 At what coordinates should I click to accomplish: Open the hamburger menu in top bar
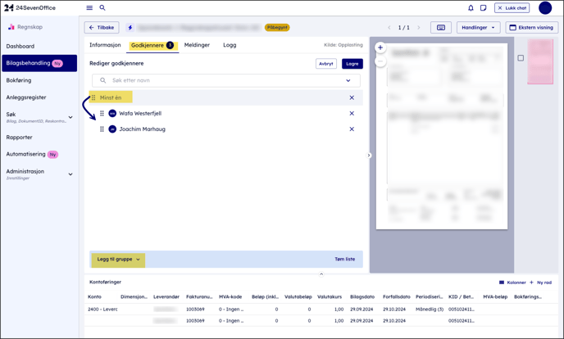(89, 8)
